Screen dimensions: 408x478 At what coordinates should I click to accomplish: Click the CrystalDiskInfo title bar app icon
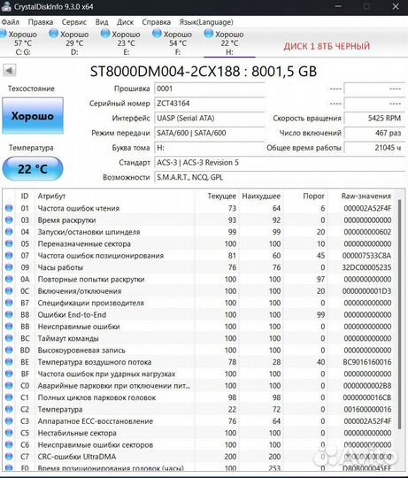coord(6,6)
